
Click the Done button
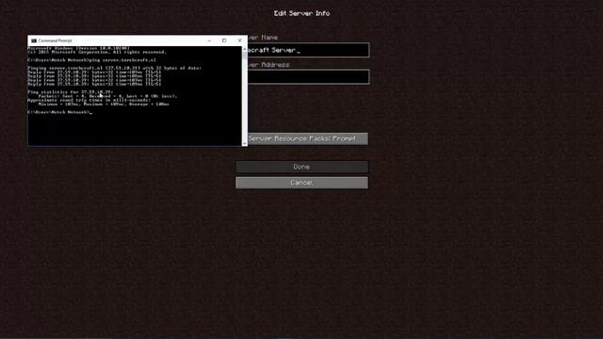tap(301, 167)
